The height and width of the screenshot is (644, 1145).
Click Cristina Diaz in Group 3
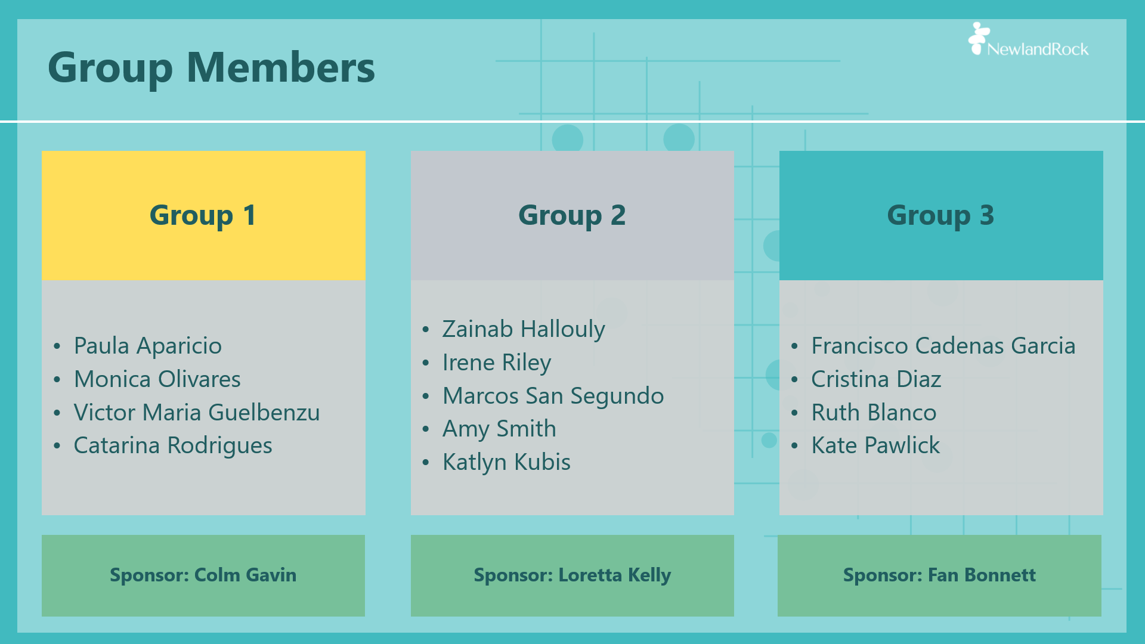(x=876, y=379)
